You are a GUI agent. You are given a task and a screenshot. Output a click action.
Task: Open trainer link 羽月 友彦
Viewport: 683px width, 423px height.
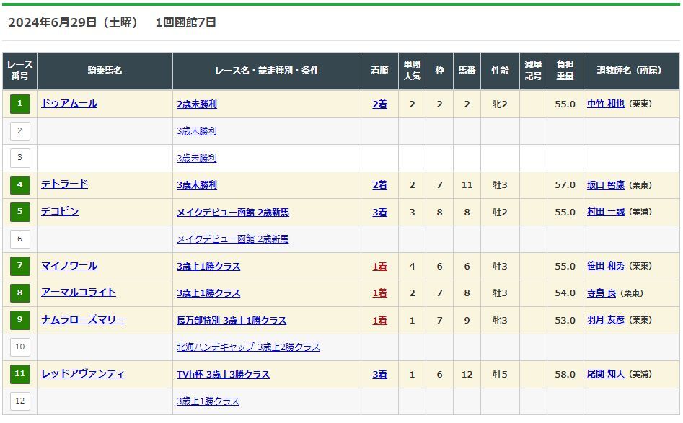(x=606, y=320)
